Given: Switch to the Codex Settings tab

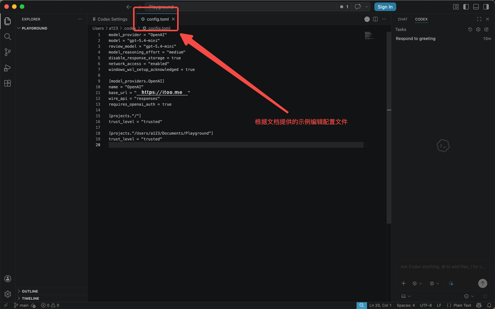Looking at the screenshot, I should tap(110, 19).
